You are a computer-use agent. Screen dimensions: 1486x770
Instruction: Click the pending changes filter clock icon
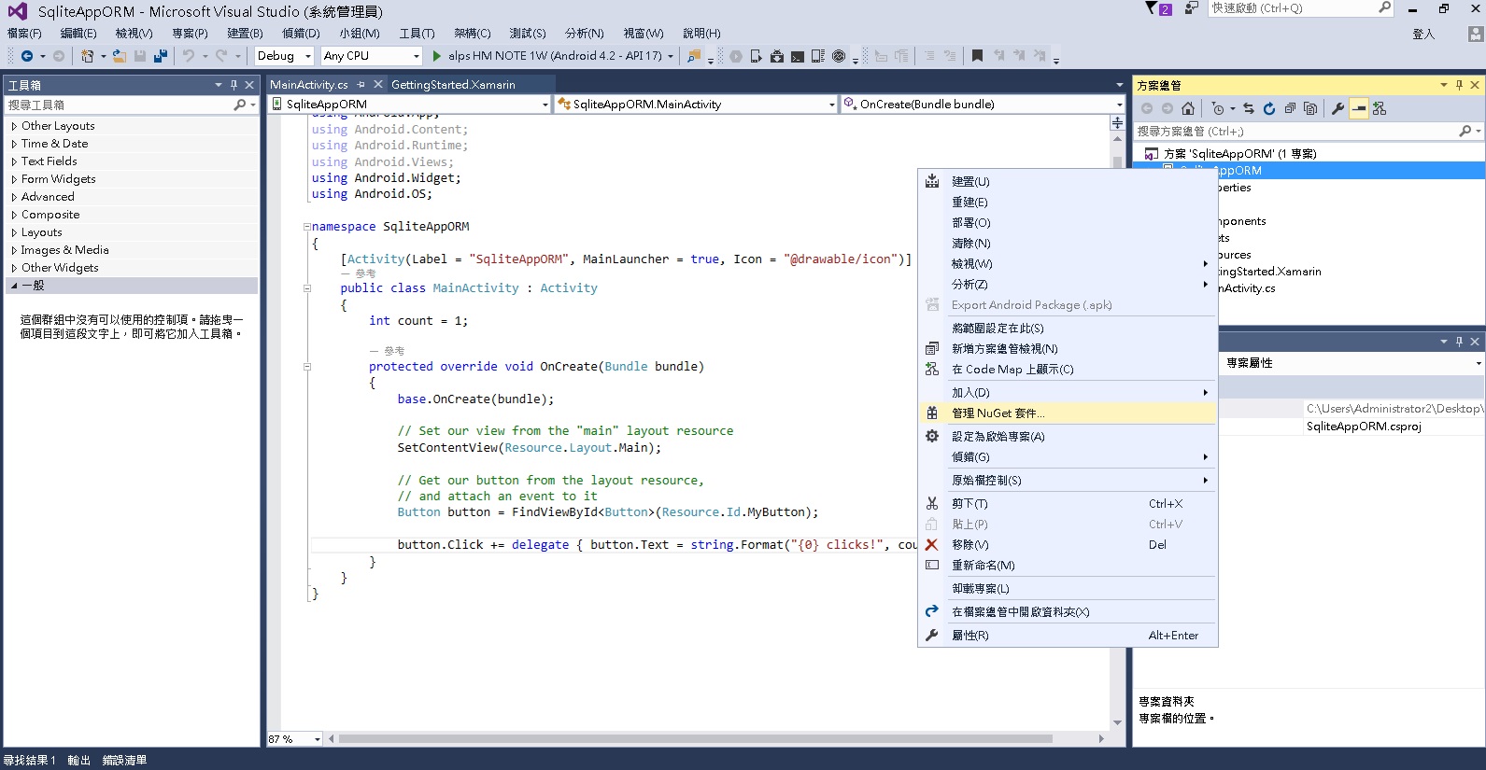(1218, 108)
